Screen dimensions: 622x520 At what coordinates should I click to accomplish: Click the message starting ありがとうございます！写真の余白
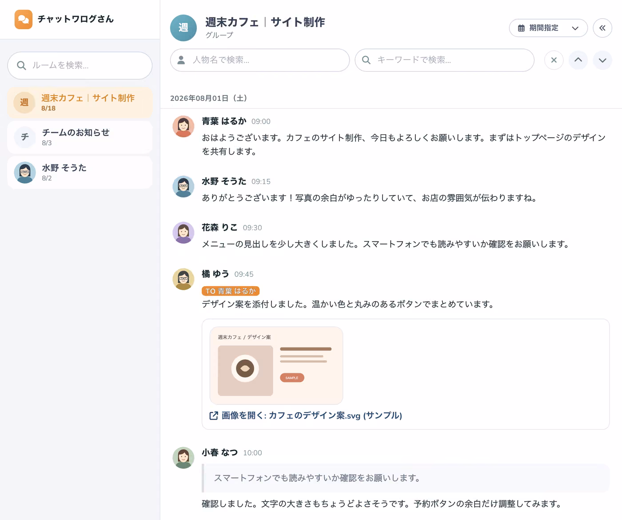[x=370, y=198]
